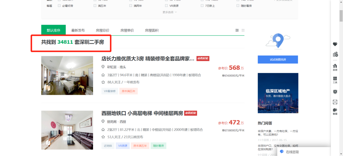Viewport: 343px width, 156px height.
Task: Switch to list view layout icon
Action: [x=237, y=30]
